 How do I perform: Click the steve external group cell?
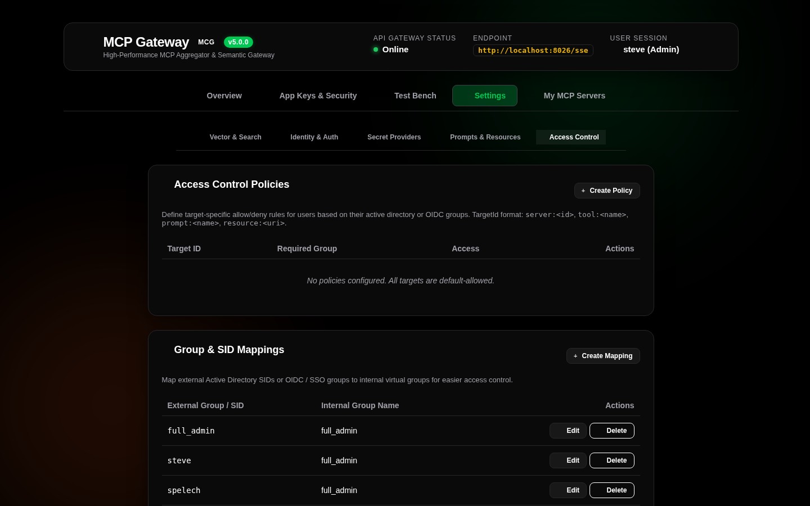pos(179,460)
